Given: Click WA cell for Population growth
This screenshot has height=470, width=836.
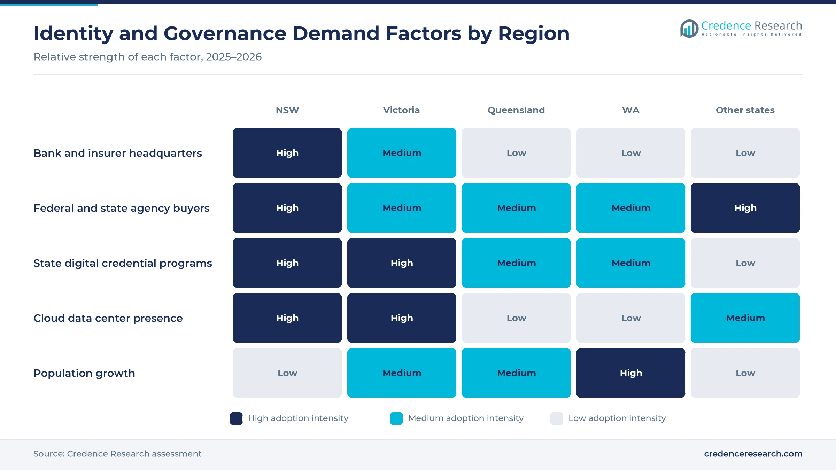Looking at the screenshot, I should tap(631, 373).
